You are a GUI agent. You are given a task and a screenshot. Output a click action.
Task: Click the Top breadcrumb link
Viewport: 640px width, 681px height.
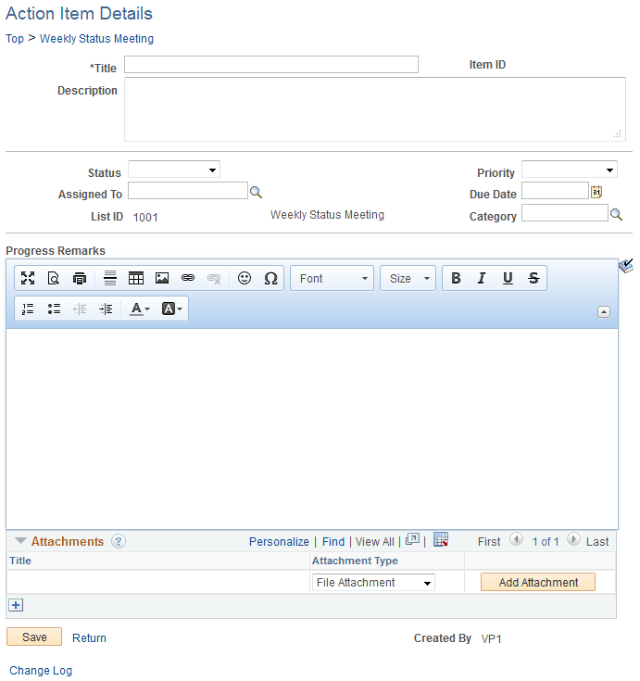(x=15, y=39)
